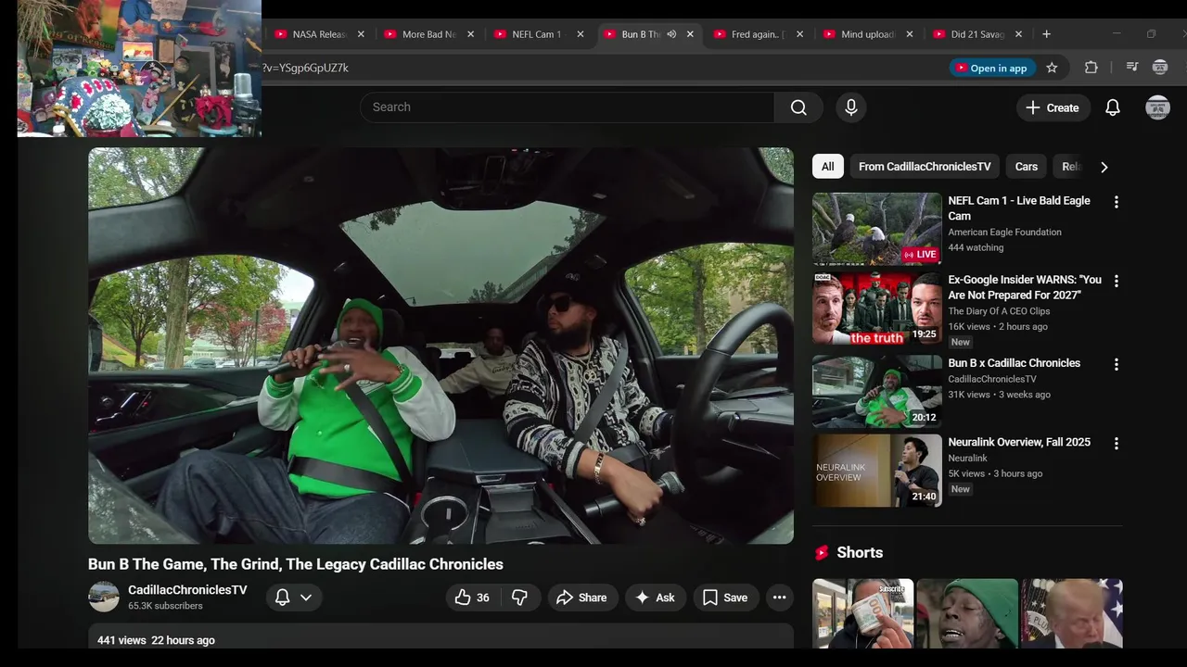Click the American Eagle Foundation channel name

pos(1004,233)
